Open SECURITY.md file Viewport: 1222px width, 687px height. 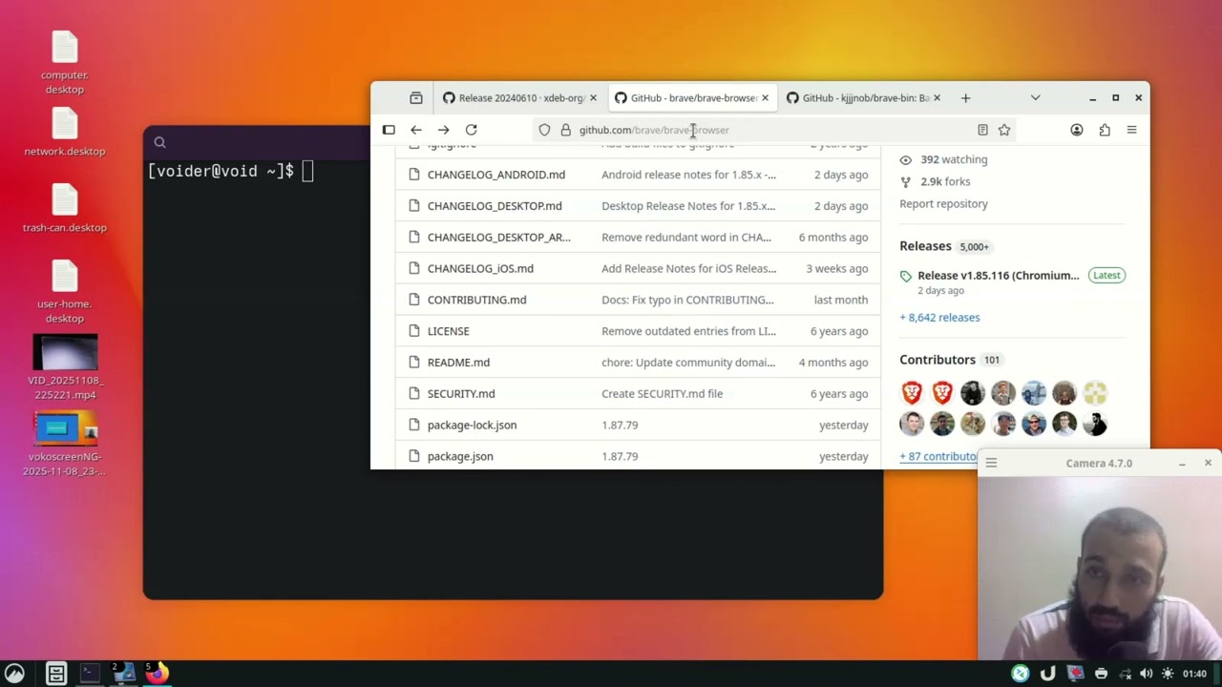click(461, 393)
